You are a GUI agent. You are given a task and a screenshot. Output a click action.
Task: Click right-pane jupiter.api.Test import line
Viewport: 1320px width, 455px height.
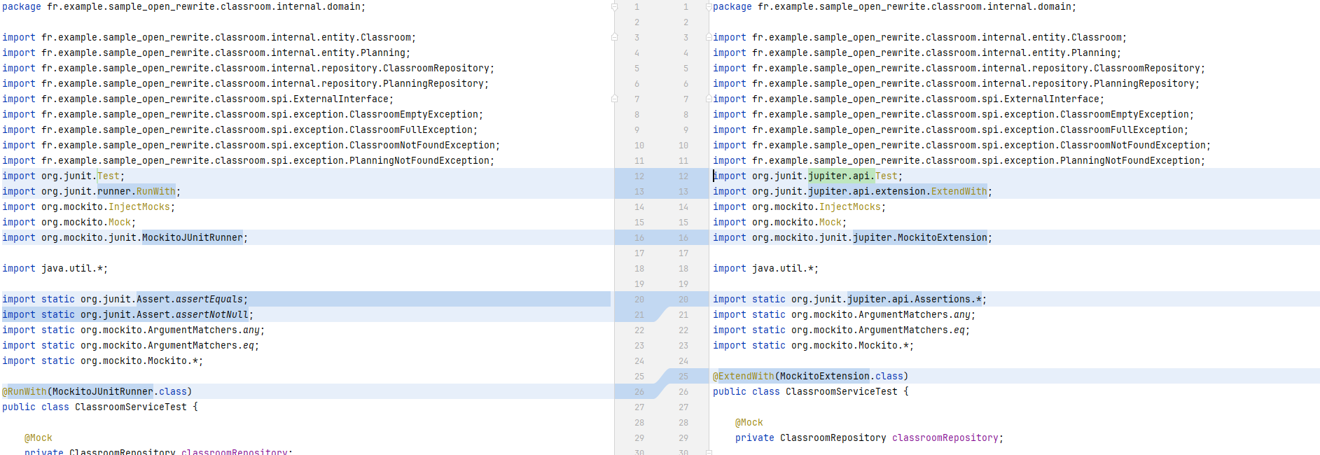pos(807,176)
